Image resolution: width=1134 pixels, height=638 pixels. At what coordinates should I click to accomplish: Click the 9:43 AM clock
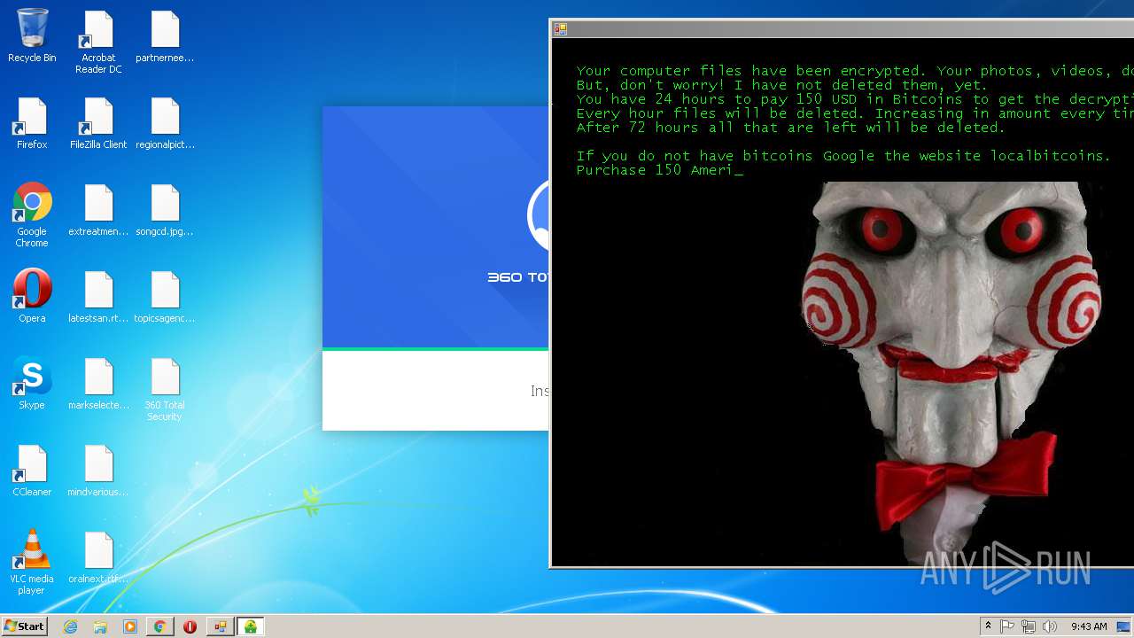1089,626
